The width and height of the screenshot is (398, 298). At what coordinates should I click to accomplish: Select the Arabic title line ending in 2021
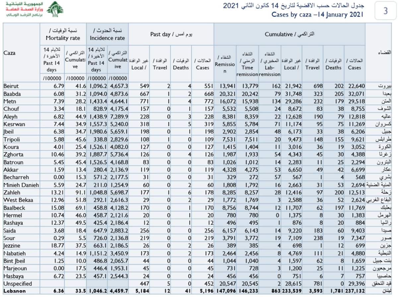[x=293, y=5]
